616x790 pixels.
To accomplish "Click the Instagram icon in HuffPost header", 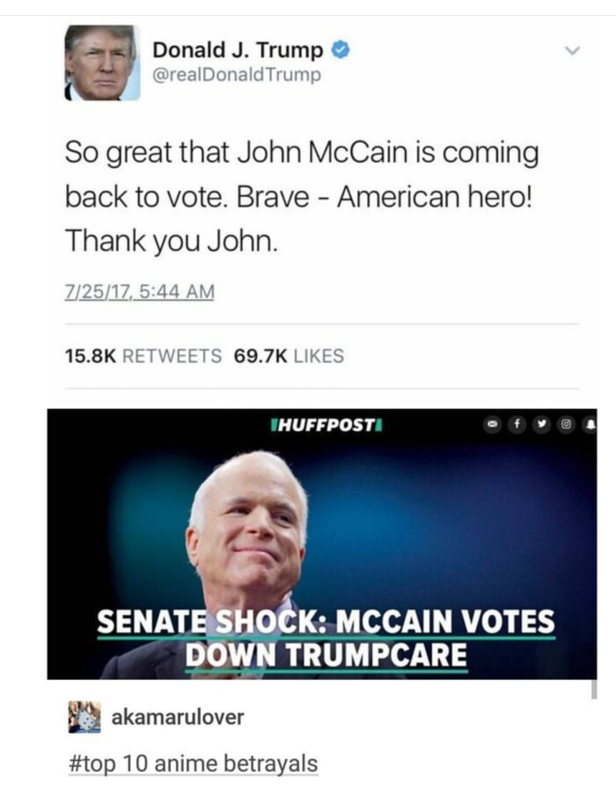I will click(x=566, y=425).
